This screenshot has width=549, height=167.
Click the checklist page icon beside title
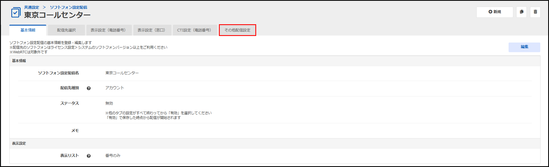coord(16,13)
